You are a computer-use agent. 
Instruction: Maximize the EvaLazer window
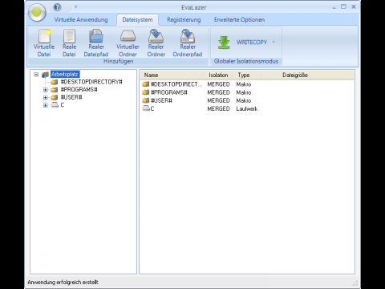[x=343, y=6]
